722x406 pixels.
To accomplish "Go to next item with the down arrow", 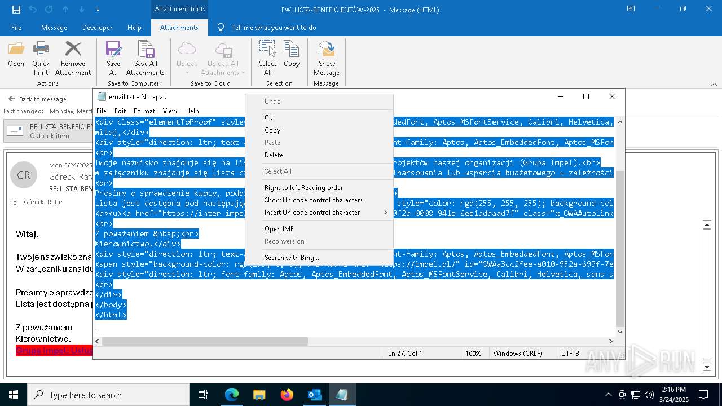I will click(x=82, y=10).
